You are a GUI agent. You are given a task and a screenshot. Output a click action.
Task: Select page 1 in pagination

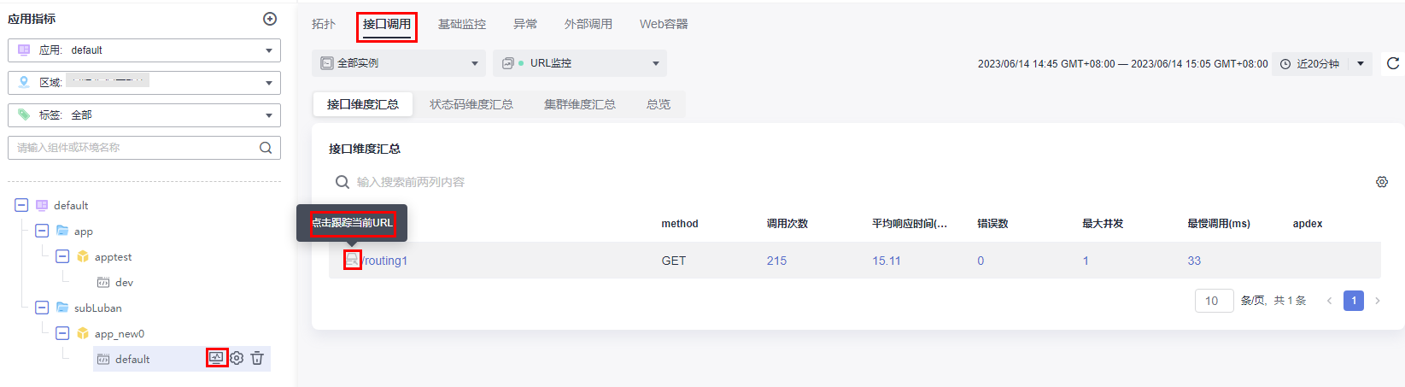click(x=1354, y=301)
